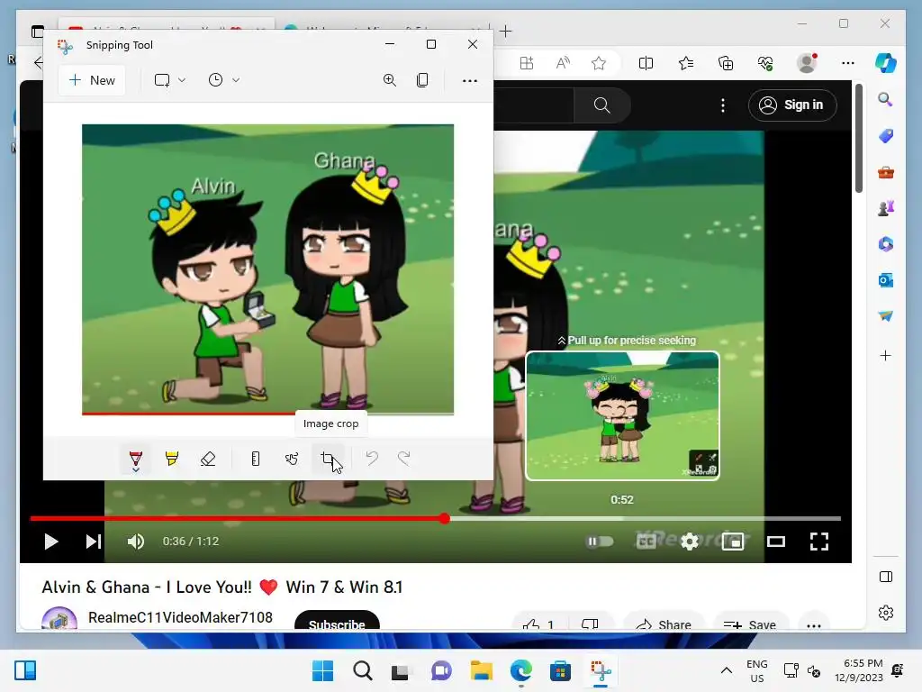
Task: Skip to next video in player
Action: [x=94, y=542]
